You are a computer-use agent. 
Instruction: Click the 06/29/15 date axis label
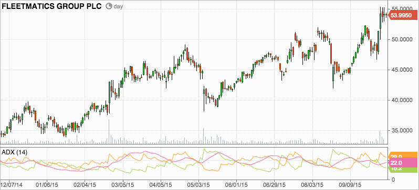click(275, 184)
